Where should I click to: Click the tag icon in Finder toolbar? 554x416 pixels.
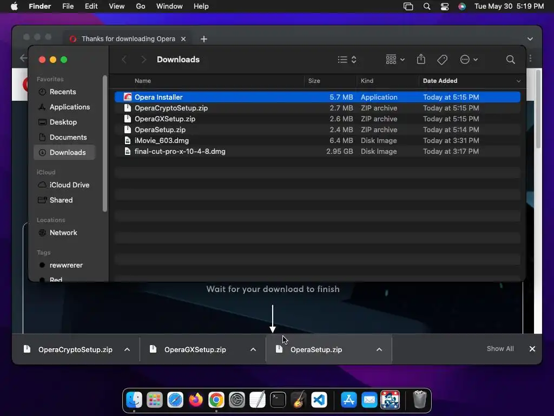tap(442, 60)
